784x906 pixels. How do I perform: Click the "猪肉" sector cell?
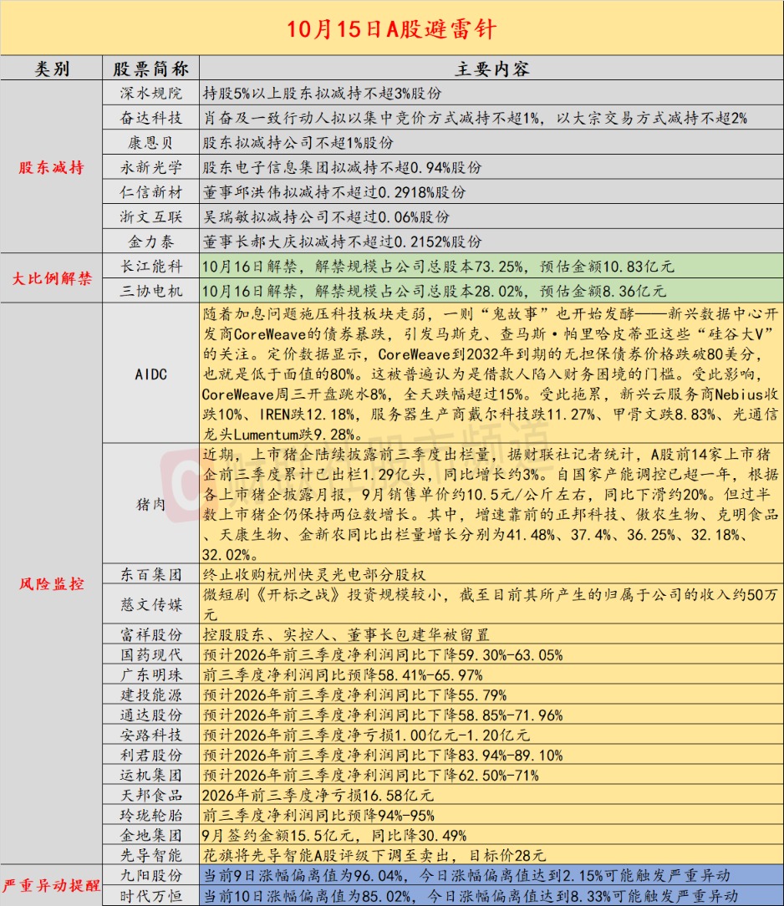pos(150,505)
